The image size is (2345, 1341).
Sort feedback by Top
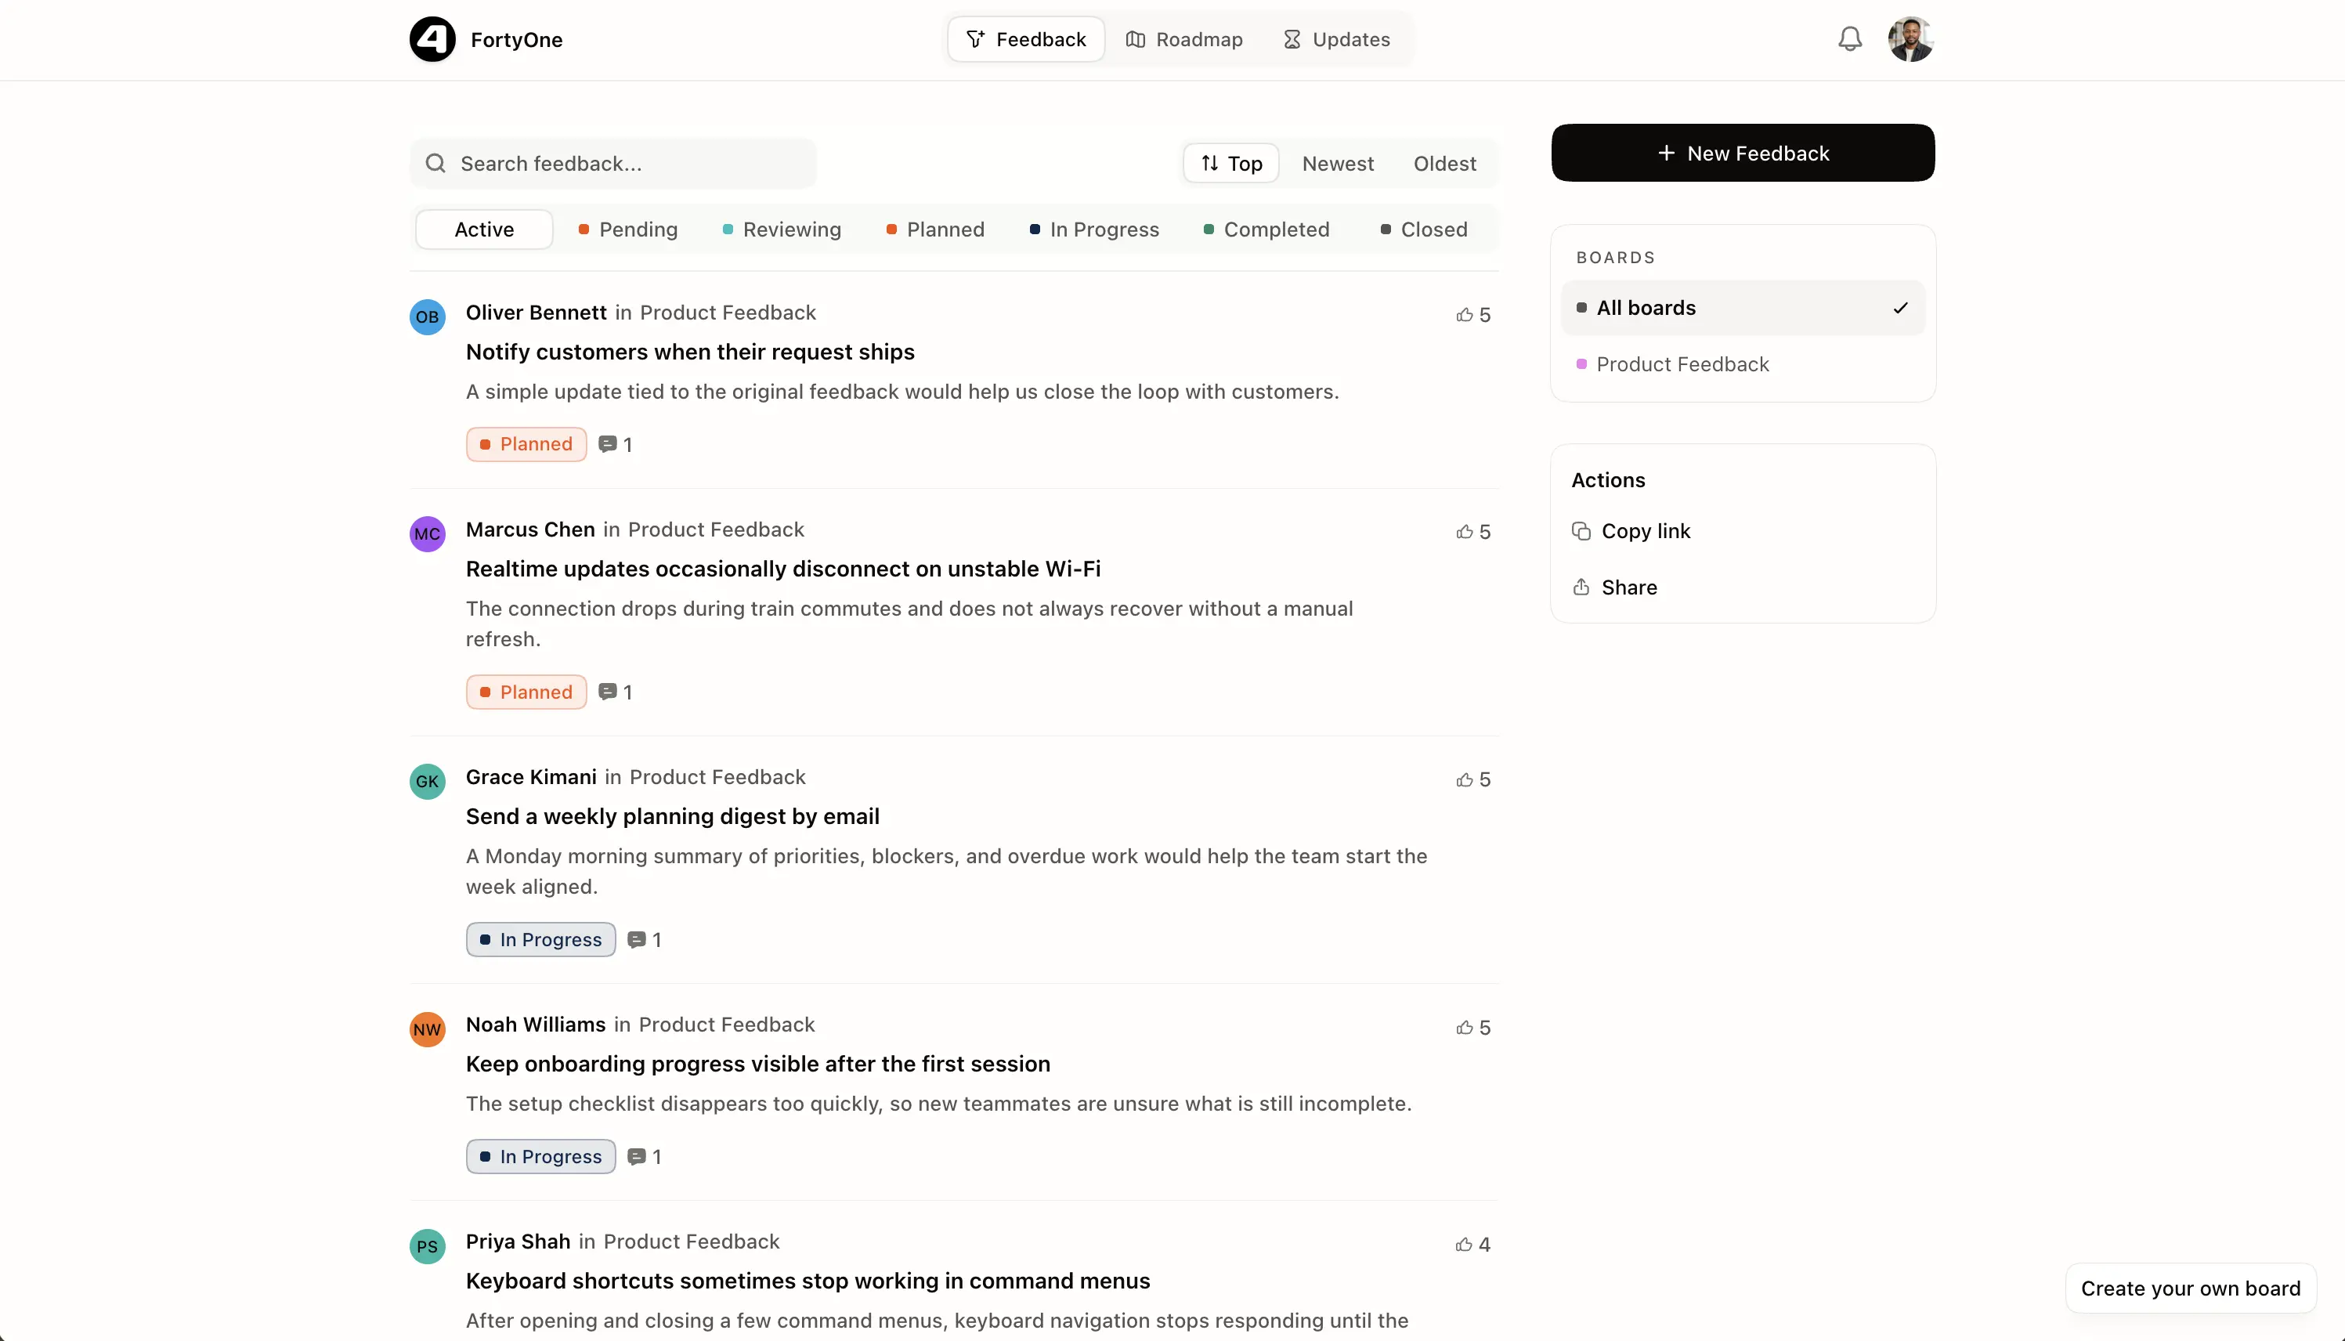(x=1231, y=164)
